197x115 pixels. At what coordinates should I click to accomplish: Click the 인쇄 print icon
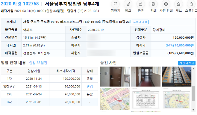coord(153,4)
